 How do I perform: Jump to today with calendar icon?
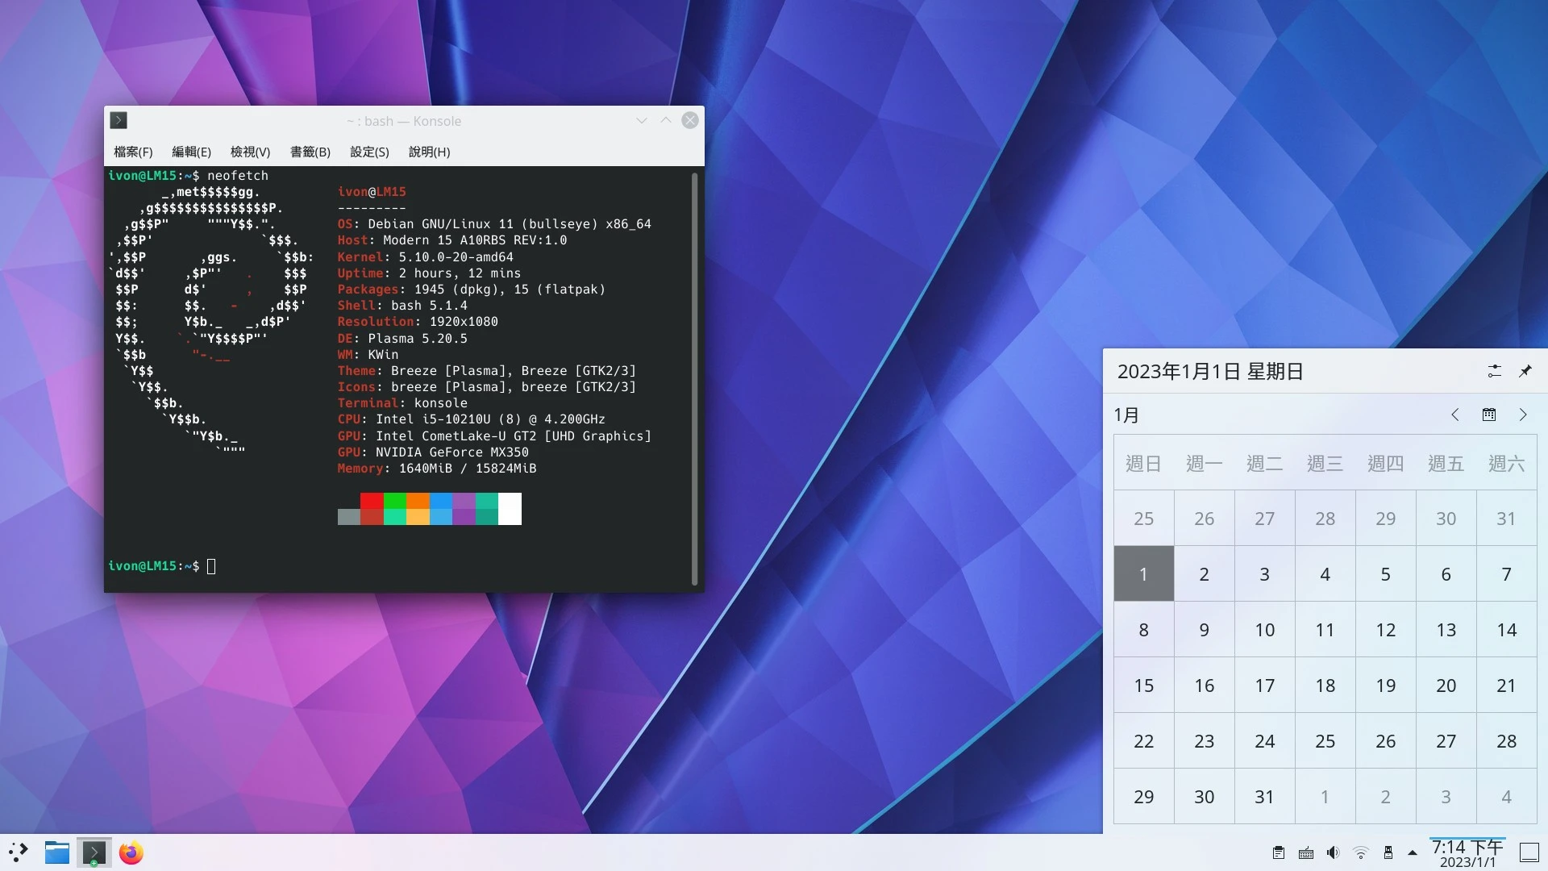tap(1488, 415)
